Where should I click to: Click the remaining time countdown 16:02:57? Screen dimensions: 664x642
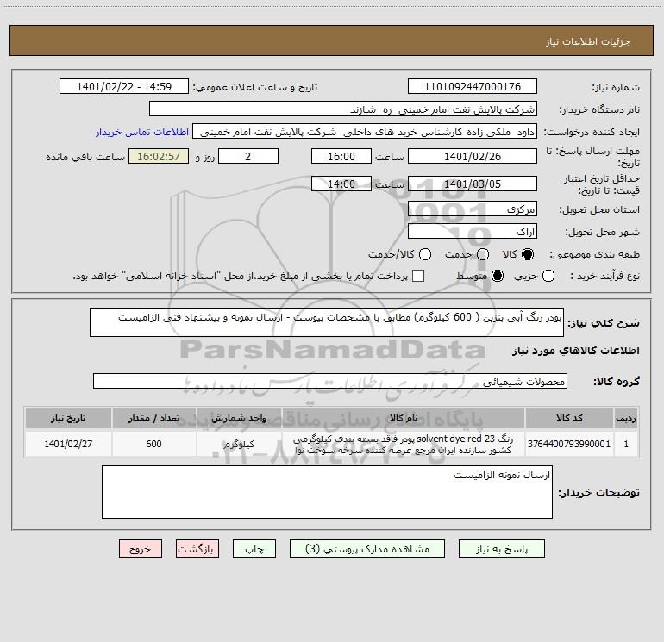tap(159, 156)
